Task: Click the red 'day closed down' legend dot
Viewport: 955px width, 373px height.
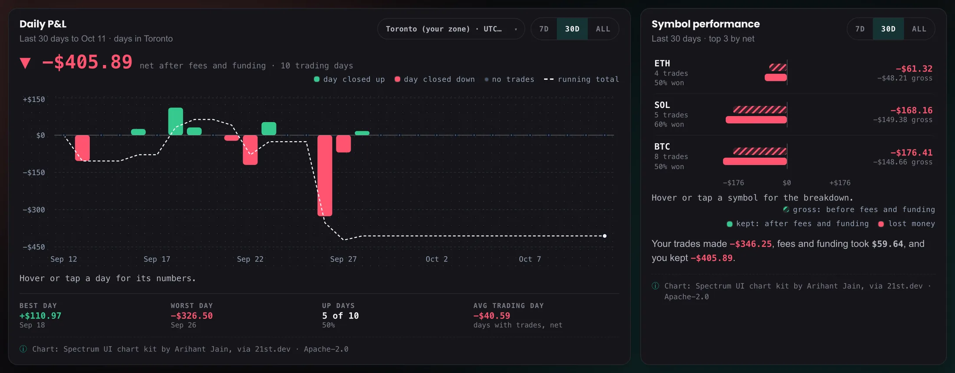Action: (x=397, y=79)
